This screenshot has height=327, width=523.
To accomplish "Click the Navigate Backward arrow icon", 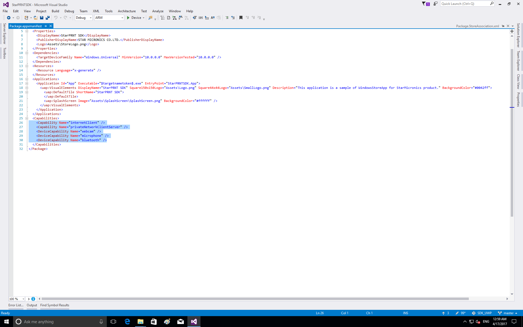I will 9,18.
